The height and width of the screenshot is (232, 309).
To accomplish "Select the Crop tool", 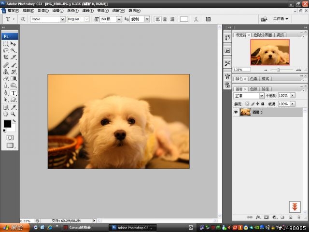I will [6, 57].
